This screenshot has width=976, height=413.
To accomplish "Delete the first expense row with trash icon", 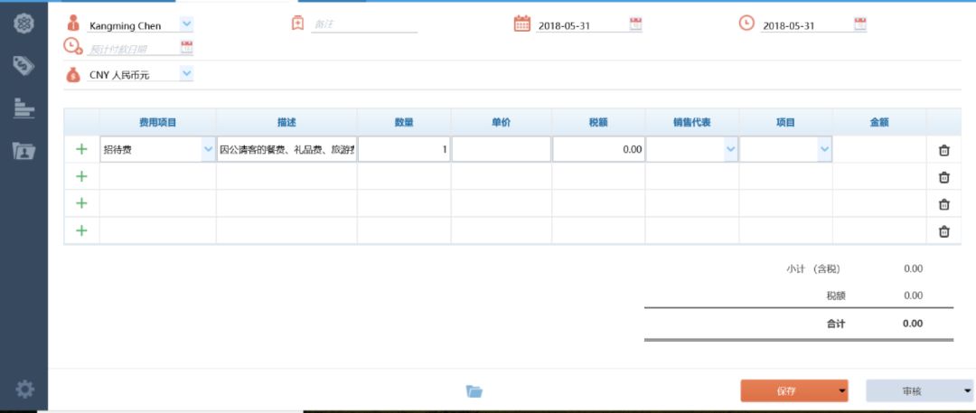I will (944, 150).
